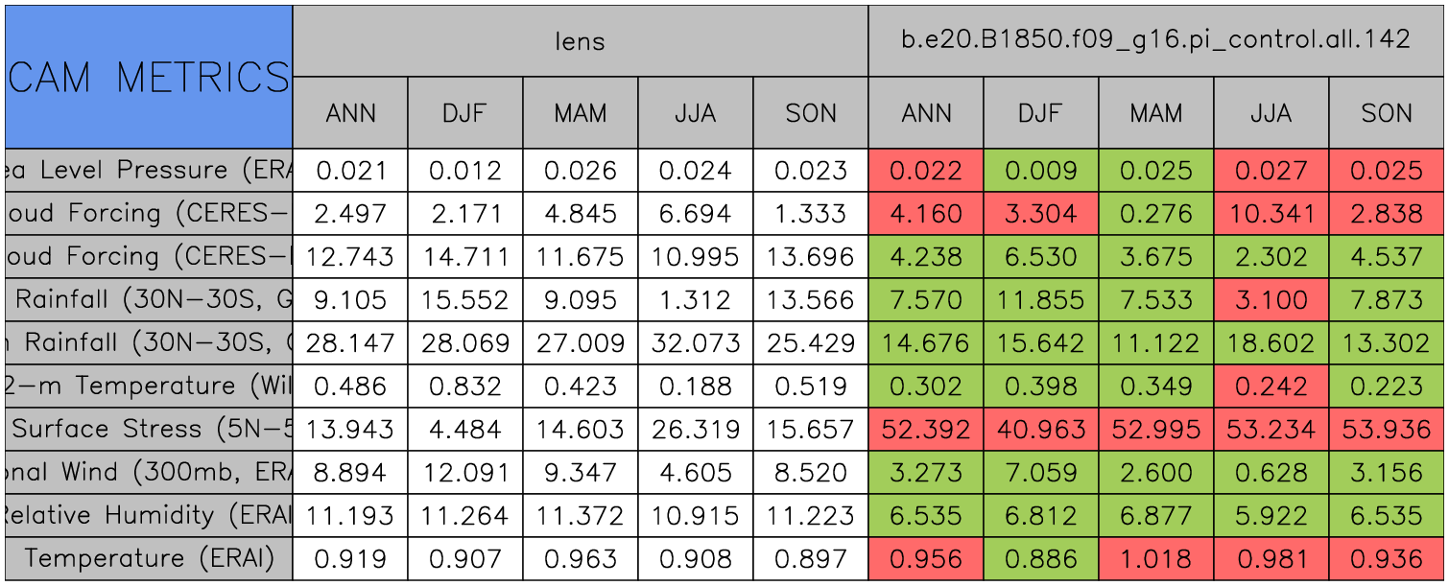1449x586 pixels.
Task: Click the red cell with value 10.341
Action: (1271, 214)
